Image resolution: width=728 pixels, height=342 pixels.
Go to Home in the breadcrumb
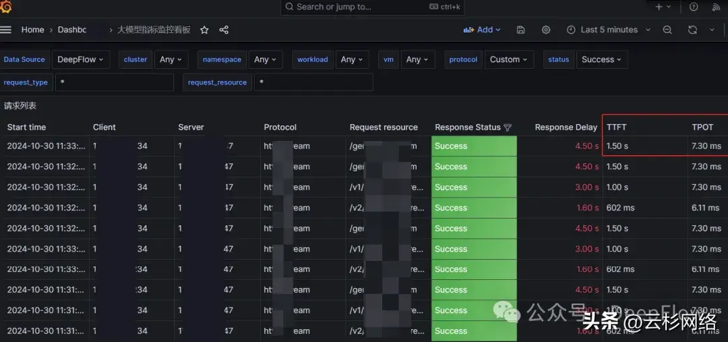(x=32, y=30)
